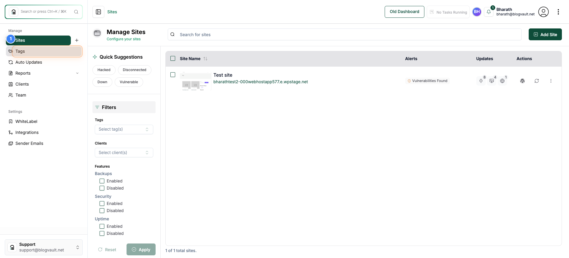569x258 pixels.
Task: Click the Vulnerabilities Found alert badge
Action: coord(427,81)
